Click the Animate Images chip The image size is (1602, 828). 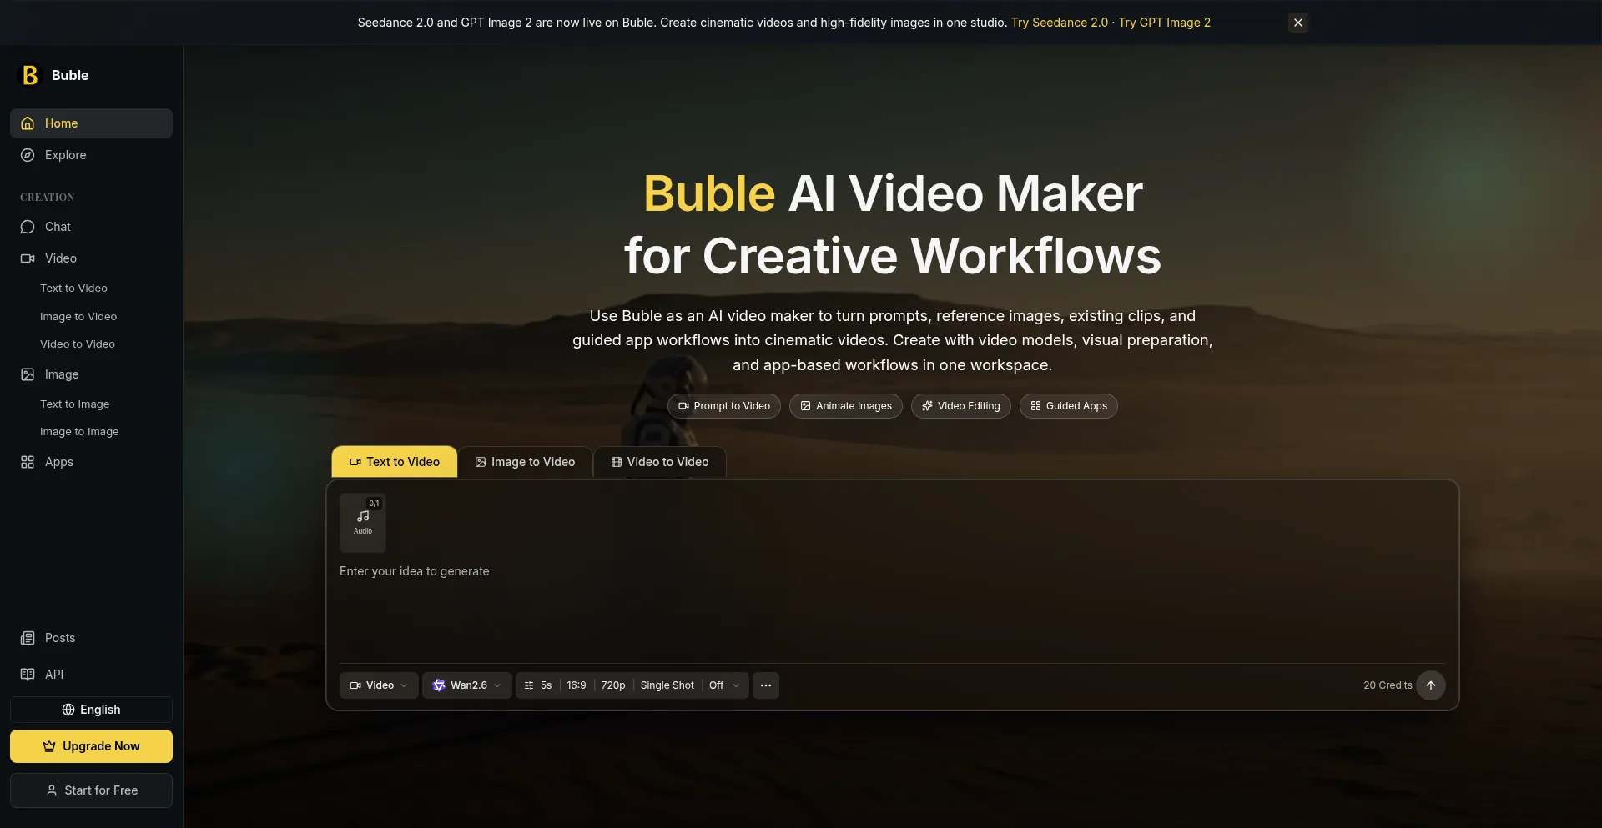[846, 406]
